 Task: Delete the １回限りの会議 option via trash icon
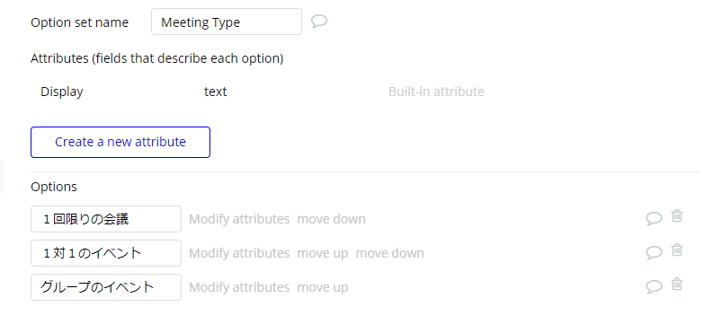(677, 215)
